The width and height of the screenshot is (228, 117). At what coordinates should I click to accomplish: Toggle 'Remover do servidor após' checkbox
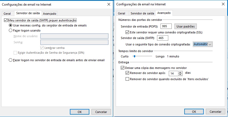(127, 73)
